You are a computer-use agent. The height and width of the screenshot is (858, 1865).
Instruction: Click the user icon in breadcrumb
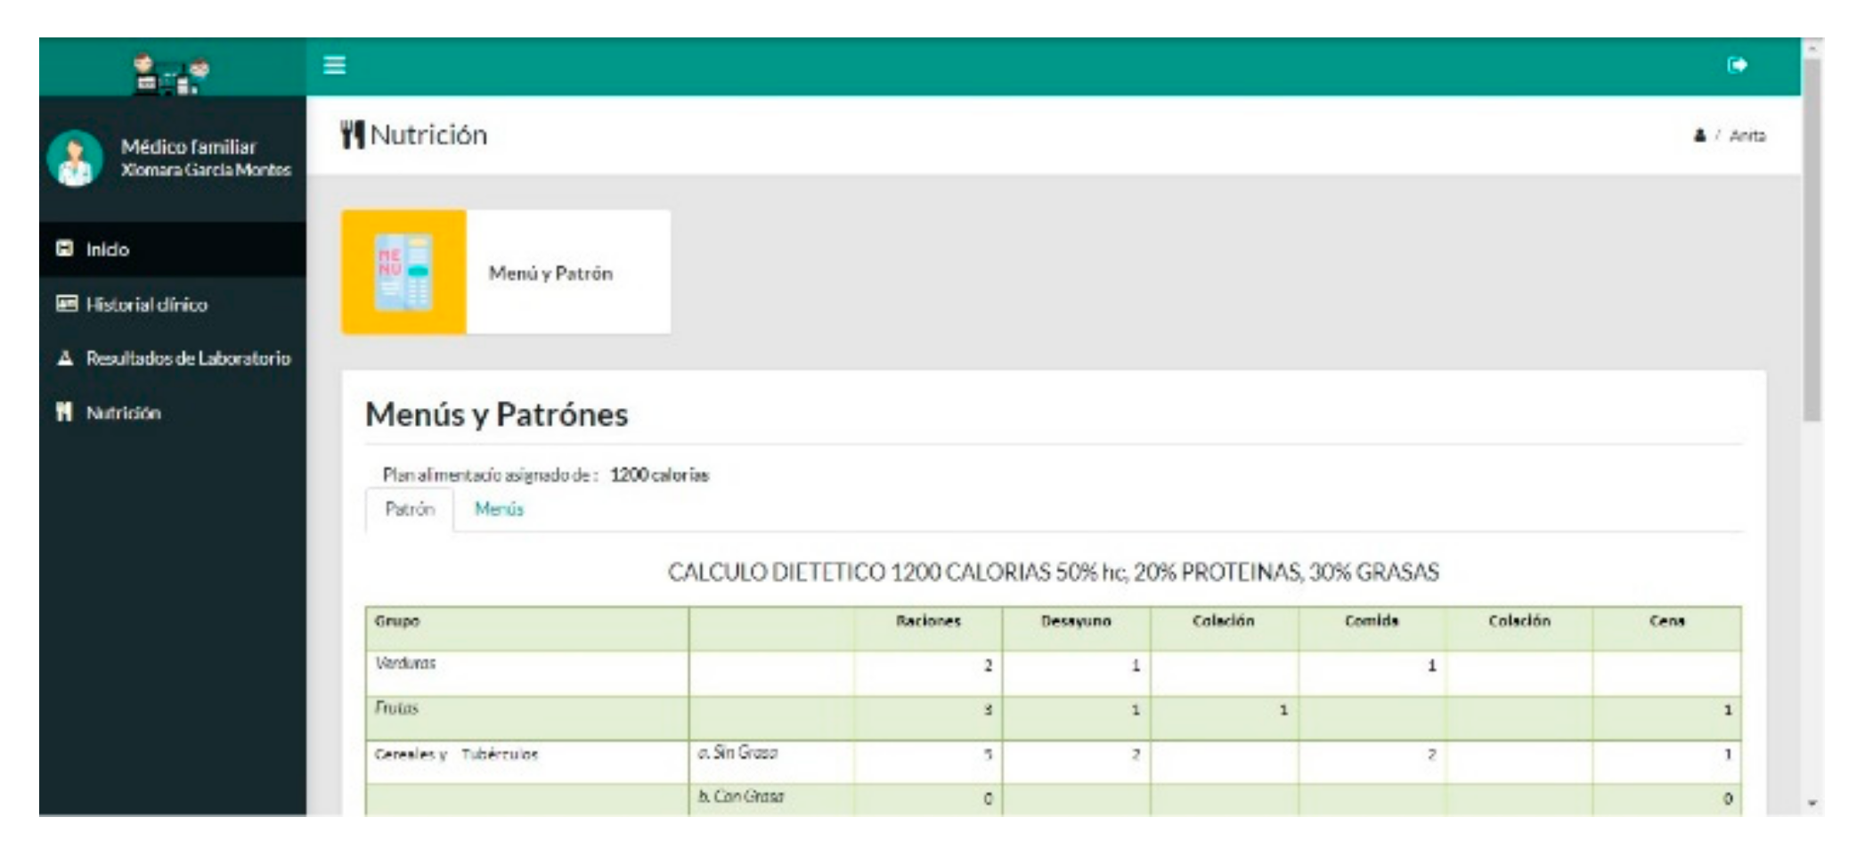(x=1699, y=135)
